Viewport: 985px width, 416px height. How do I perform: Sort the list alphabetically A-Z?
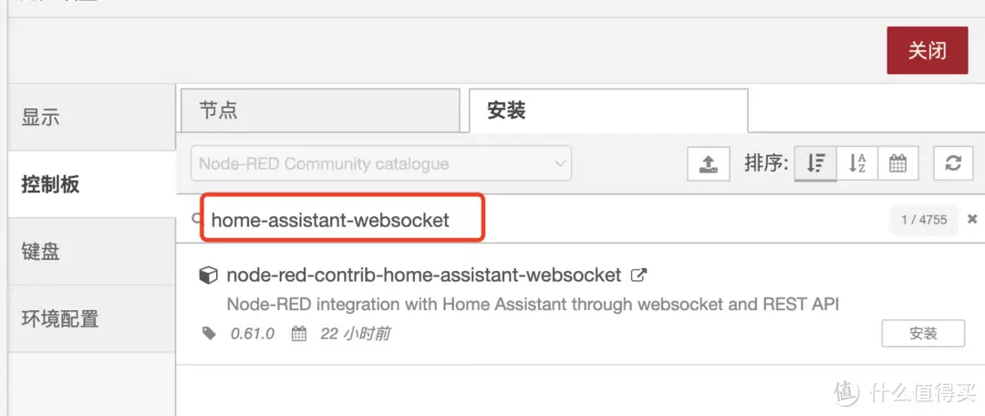click(856, 163)
